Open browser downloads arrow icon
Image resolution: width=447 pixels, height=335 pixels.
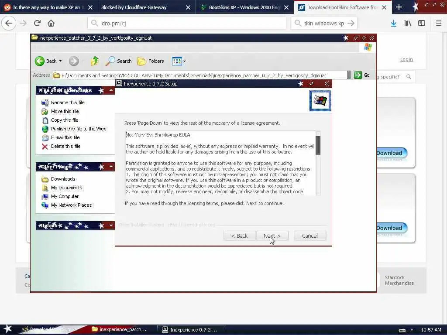394,24
